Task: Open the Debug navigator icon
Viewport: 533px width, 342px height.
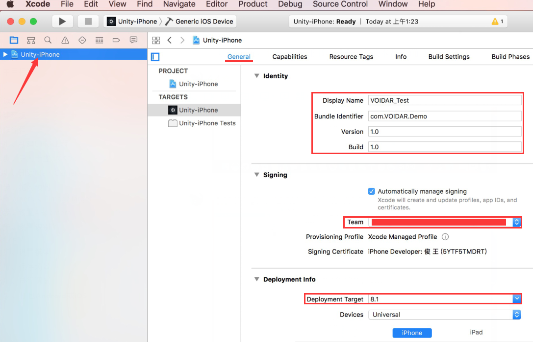Action: click(99, 40)
